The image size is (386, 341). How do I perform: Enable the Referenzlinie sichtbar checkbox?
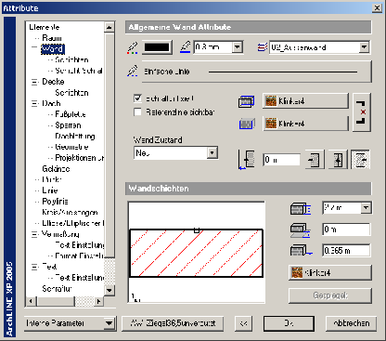(137, 111)
